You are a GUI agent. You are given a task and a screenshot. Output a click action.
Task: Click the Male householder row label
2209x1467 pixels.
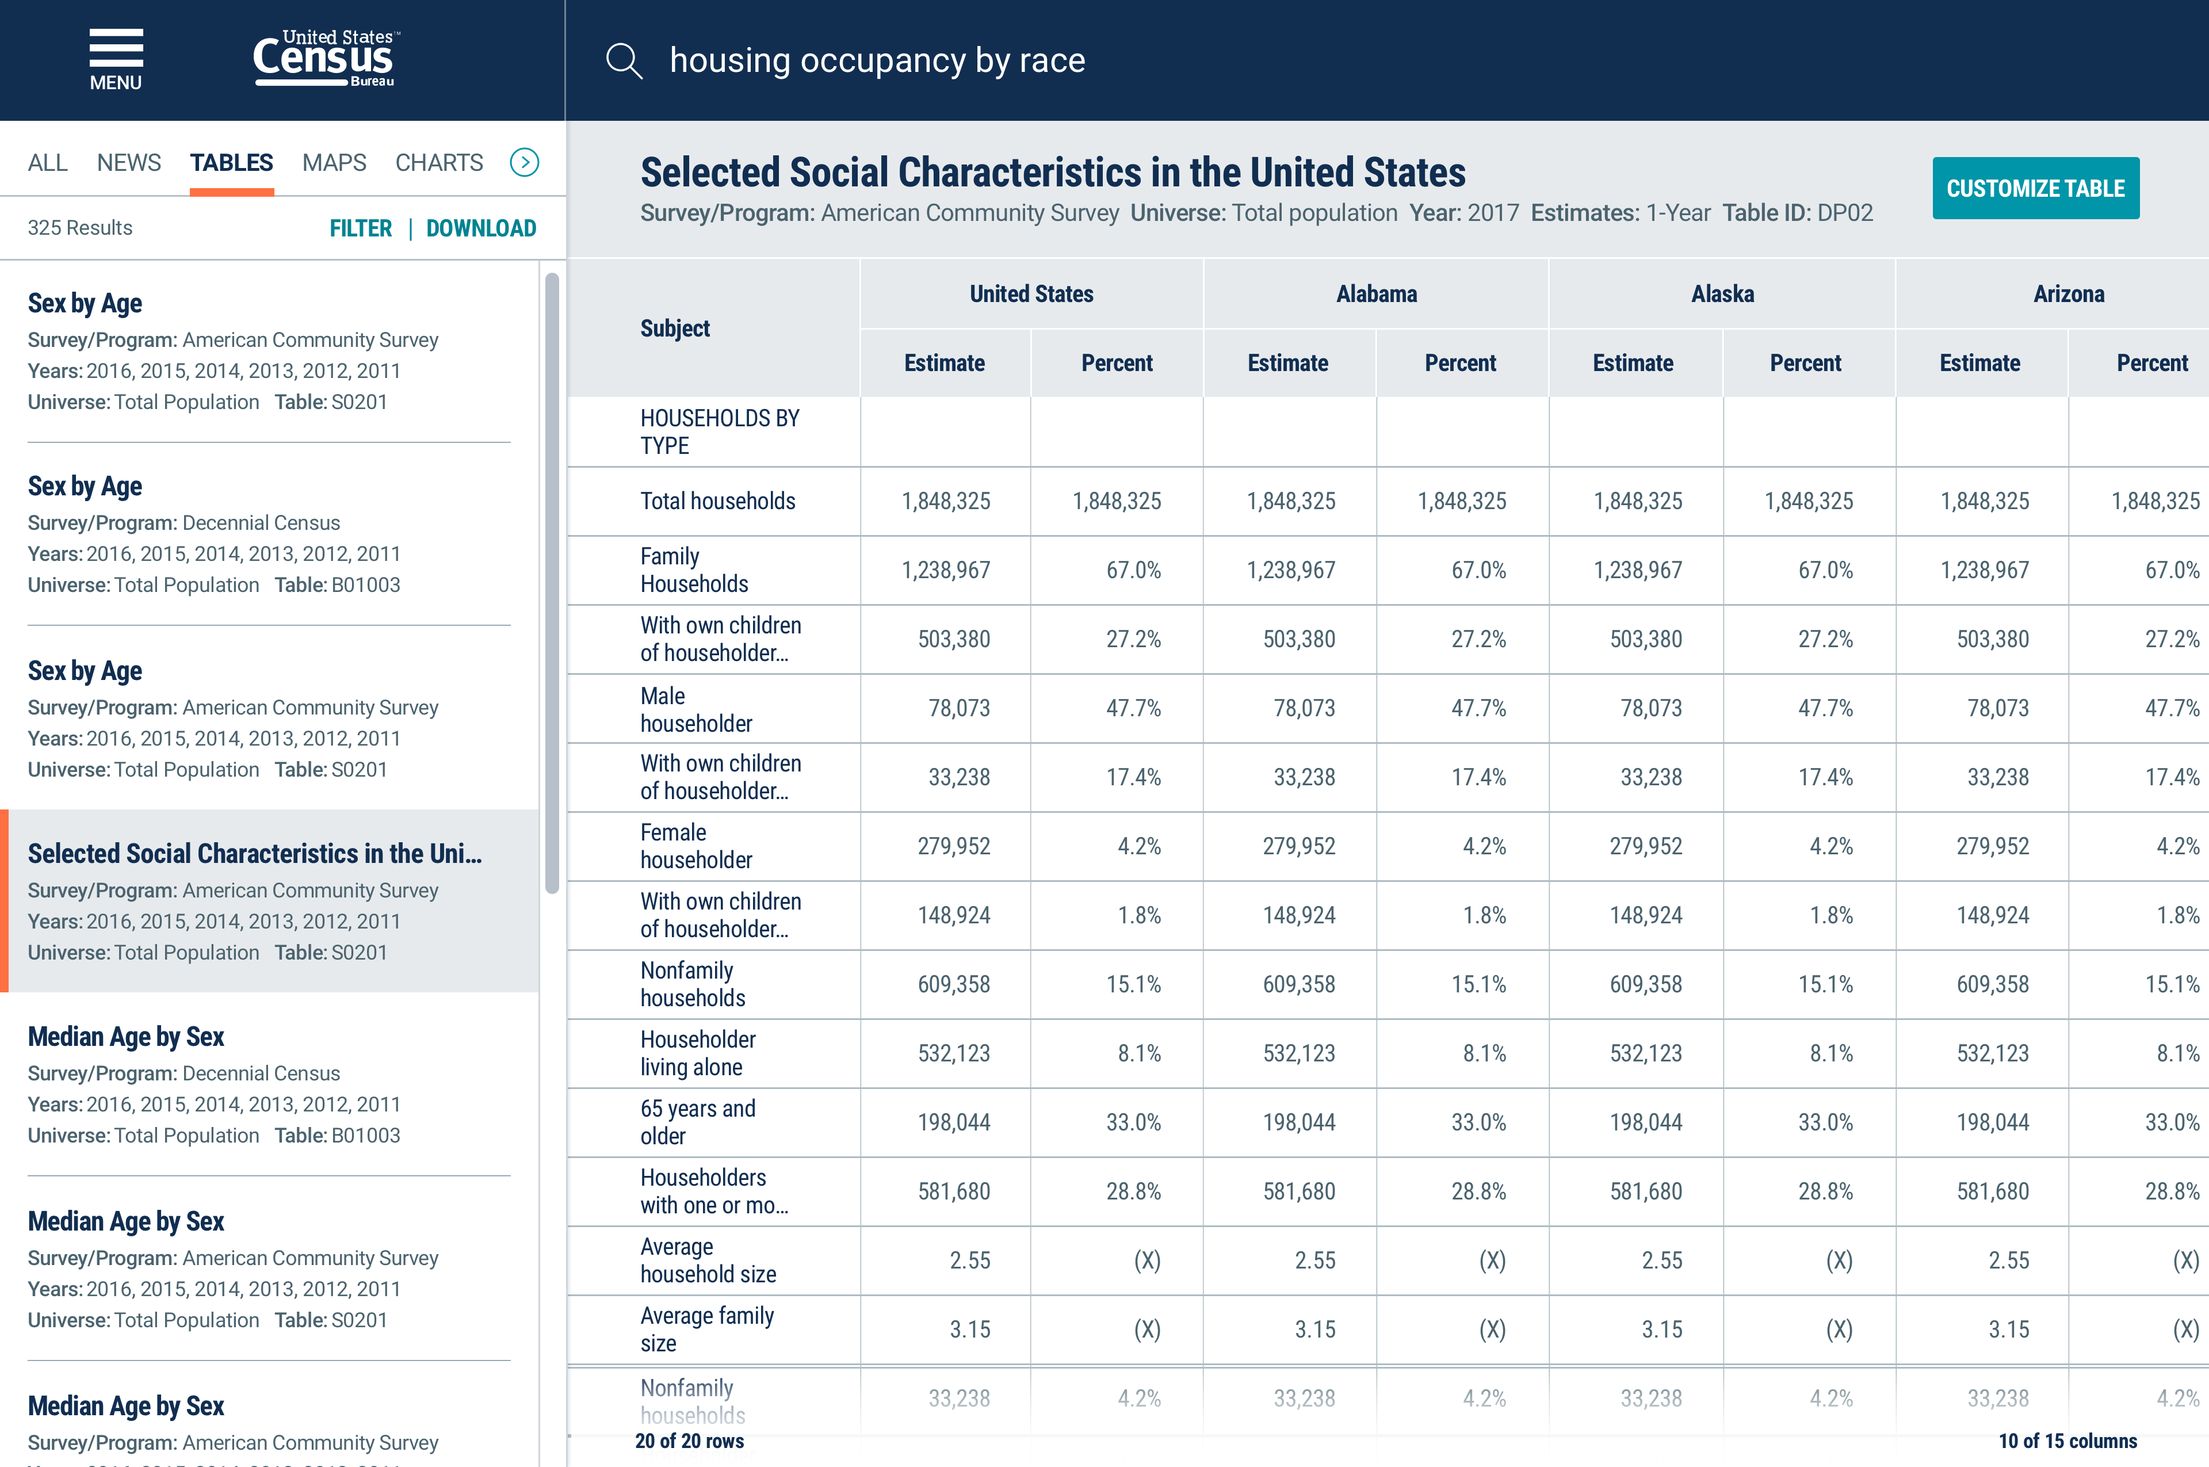696,709
